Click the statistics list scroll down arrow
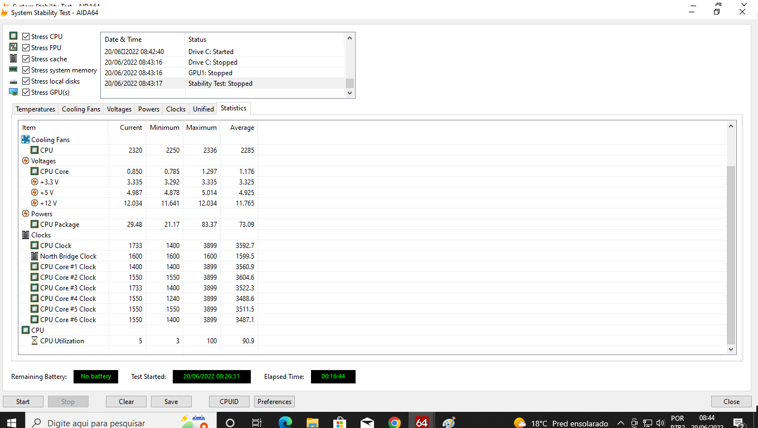The image size is (758, 428). click(x=731, y=349)
